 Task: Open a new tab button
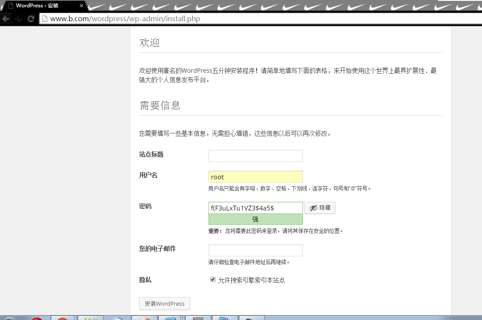pos(95,6)
